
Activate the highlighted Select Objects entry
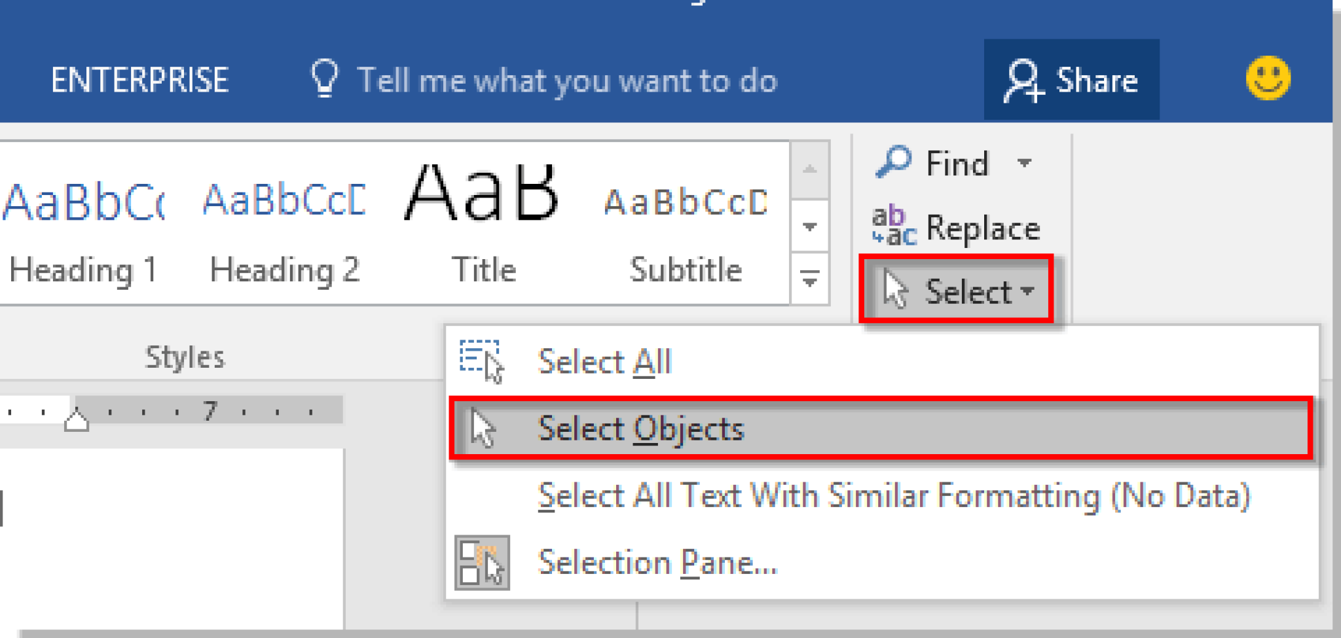640,429
